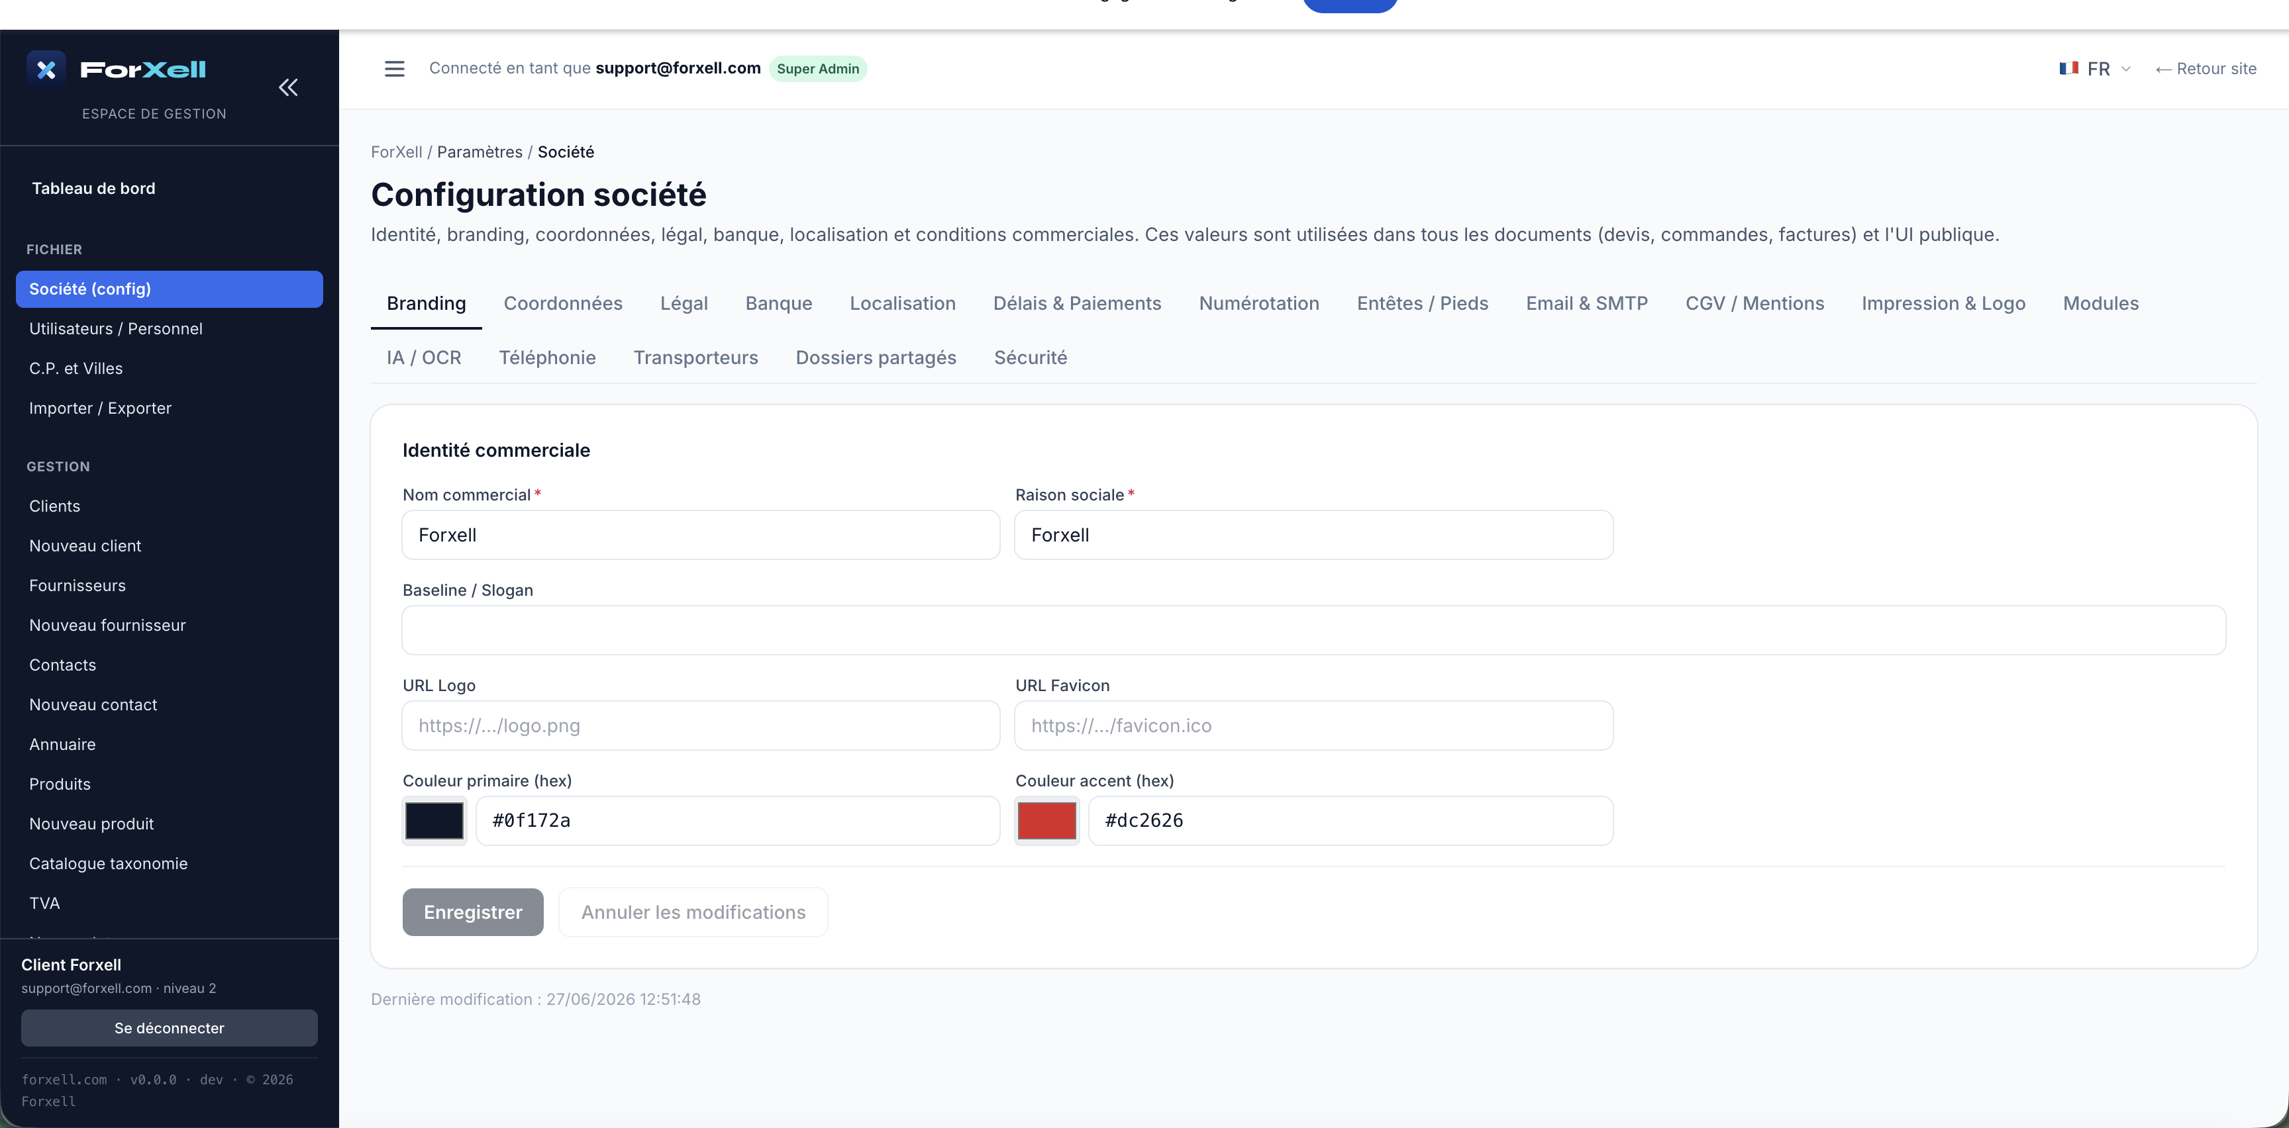2289x1128 pixels.
Task: Switch to Coordonnées tab
Action: tap(564, 304)
